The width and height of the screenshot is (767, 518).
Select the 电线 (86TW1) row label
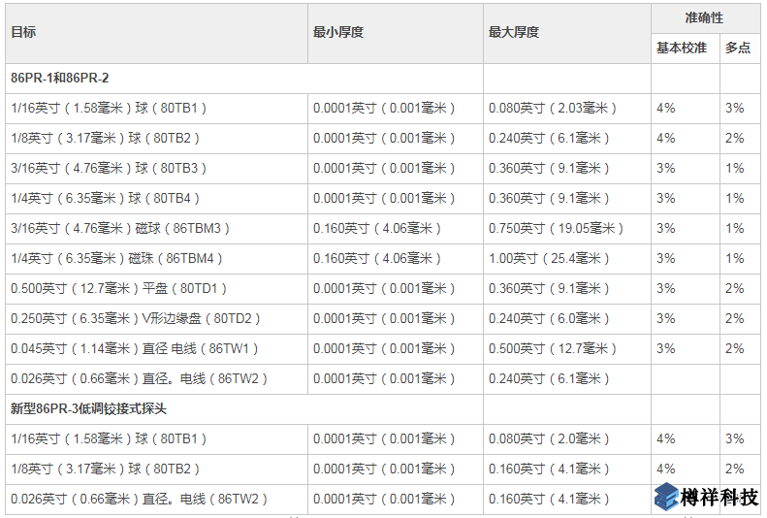(135, 348)
